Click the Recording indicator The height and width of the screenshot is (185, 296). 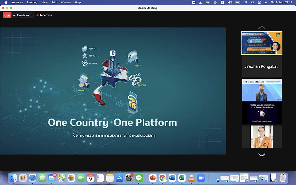point(44,15)
